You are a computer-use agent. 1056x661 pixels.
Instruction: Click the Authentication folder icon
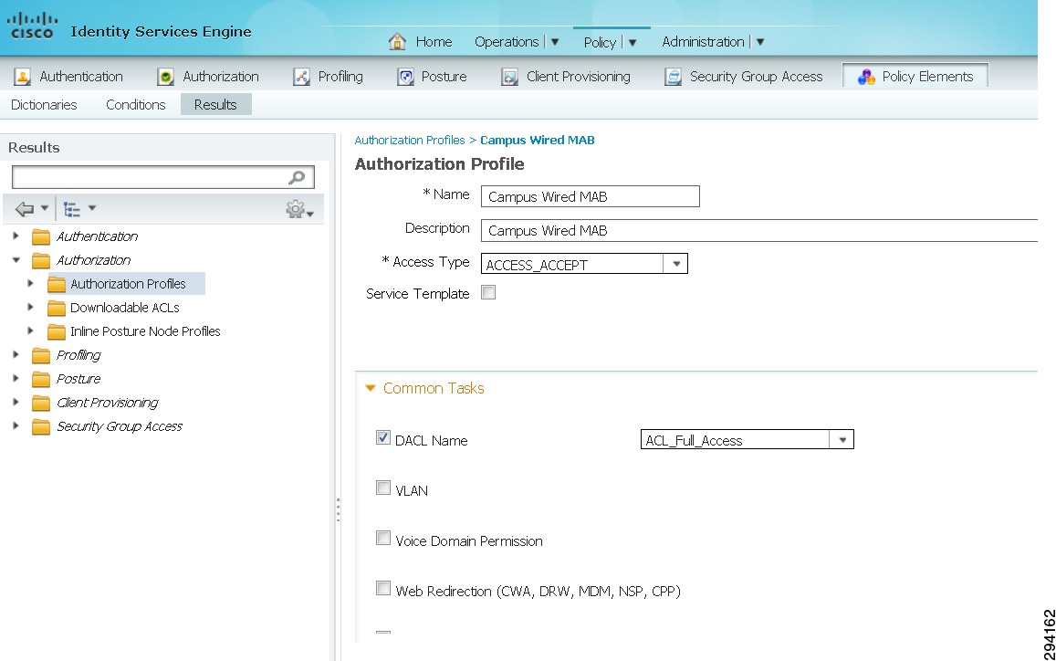(x=41, y=236)
